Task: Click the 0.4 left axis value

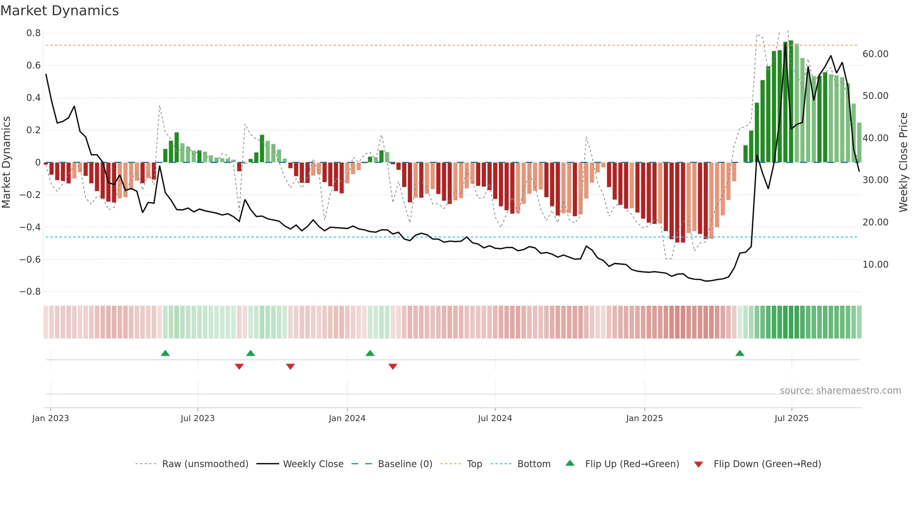Action: 34,98
